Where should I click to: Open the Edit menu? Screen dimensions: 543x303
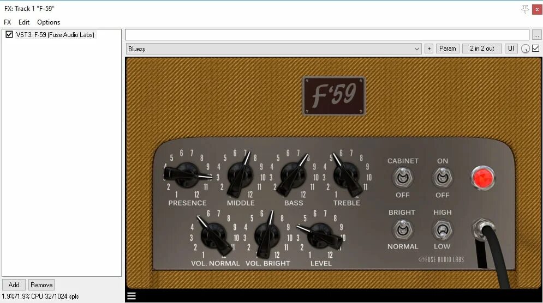tap(24, 22)
